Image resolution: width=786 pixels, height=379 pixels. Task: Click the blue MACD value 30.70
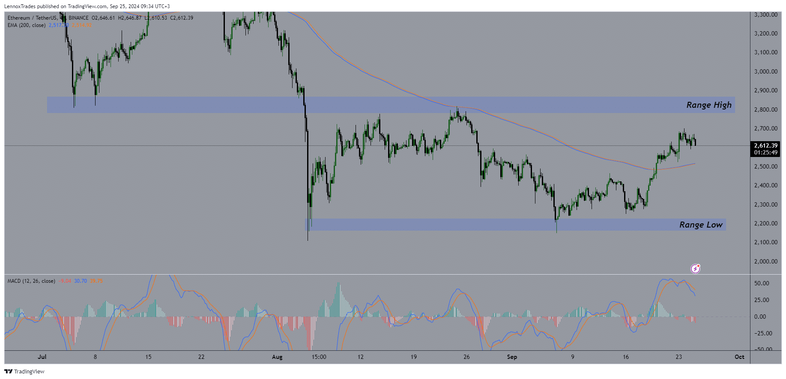81,281
